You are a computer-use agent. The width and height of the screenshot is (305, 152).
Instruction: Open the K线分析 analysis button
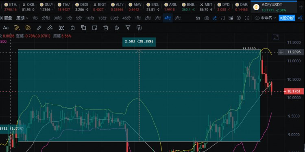click(287, 18)
